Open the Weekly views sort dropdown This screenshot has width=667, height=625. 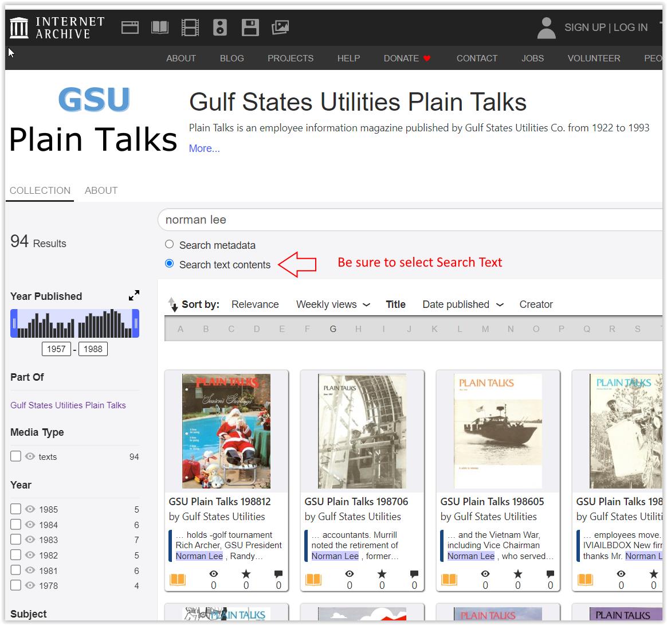pyautogui.click(x=333, y=304)
